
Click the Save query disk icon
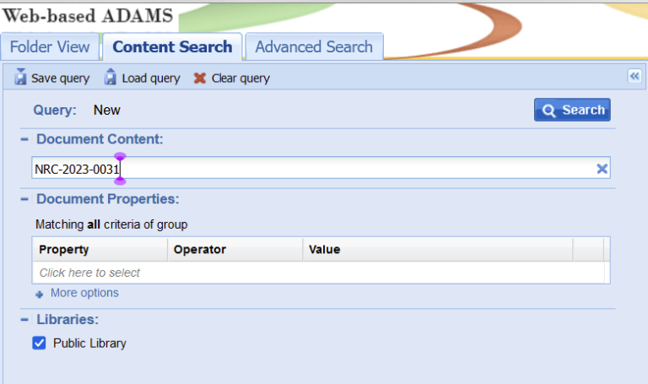[x=21, y=78]
